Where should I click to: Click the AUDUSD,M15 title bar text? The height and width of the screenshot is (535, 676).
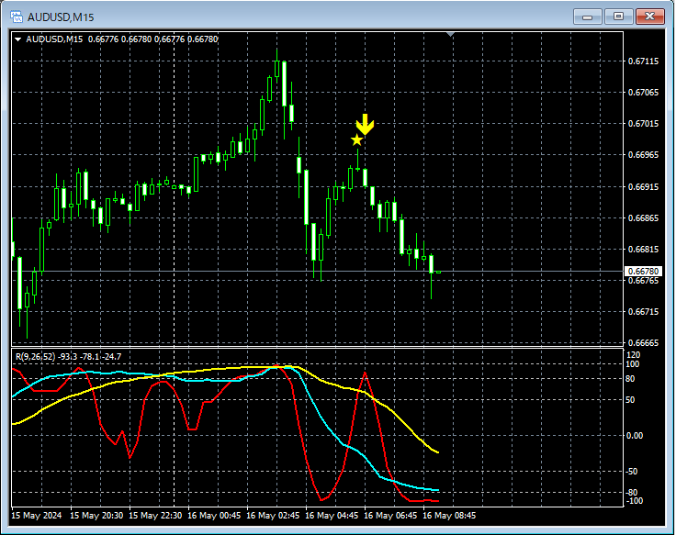(61, 17)
